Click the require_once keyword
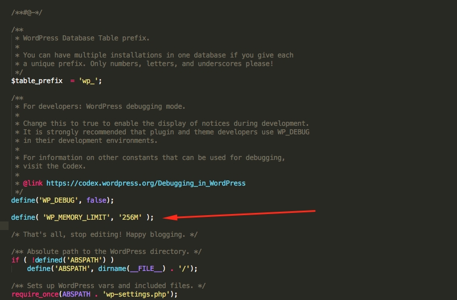This screenshot has width=457, height=300. click(33, 294)
